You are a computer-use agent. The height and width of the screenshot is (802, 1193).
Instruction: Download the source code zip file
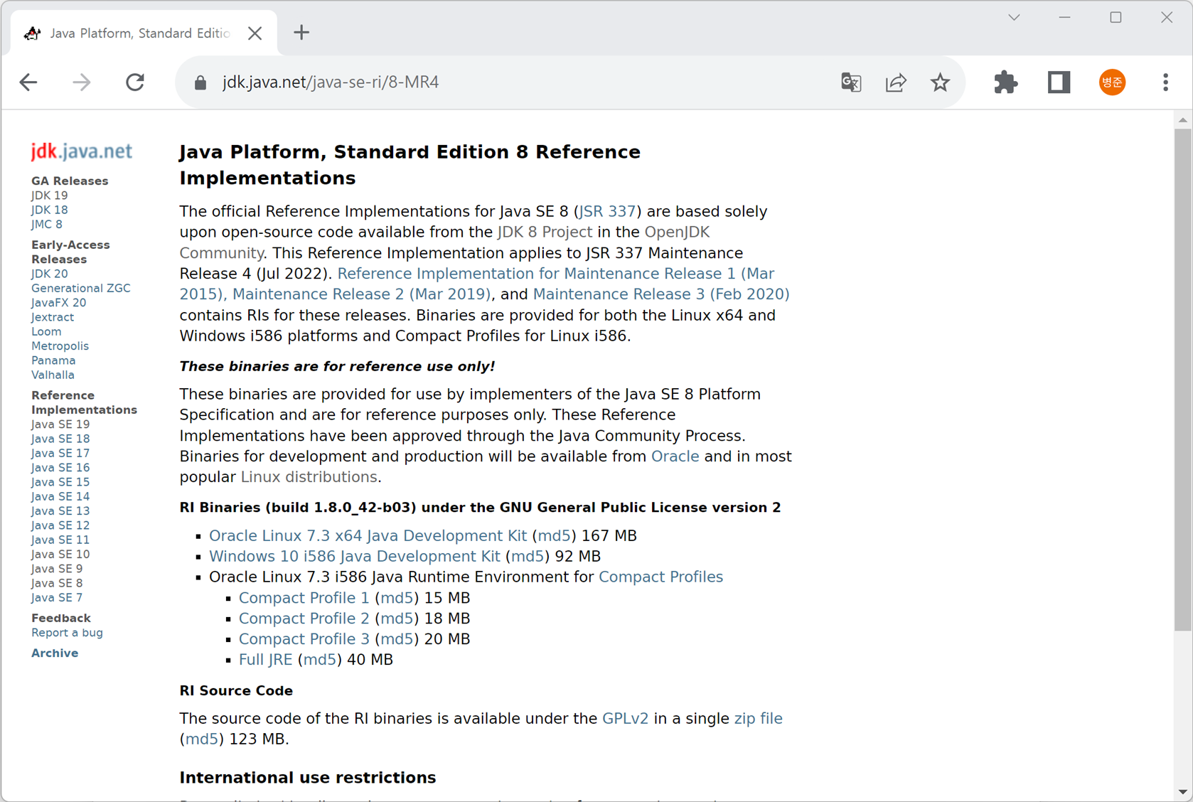pos(758,719)
